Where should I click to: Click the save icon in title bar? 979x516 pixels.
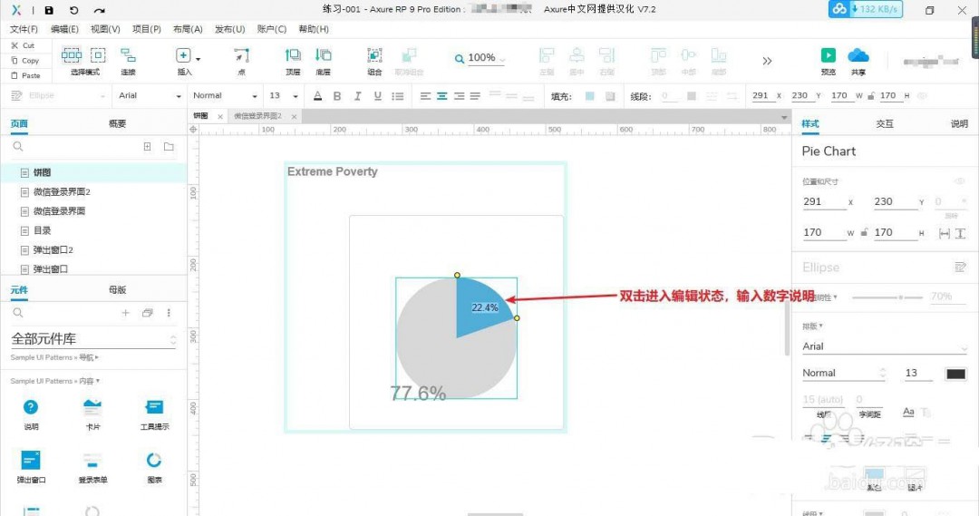49,10
